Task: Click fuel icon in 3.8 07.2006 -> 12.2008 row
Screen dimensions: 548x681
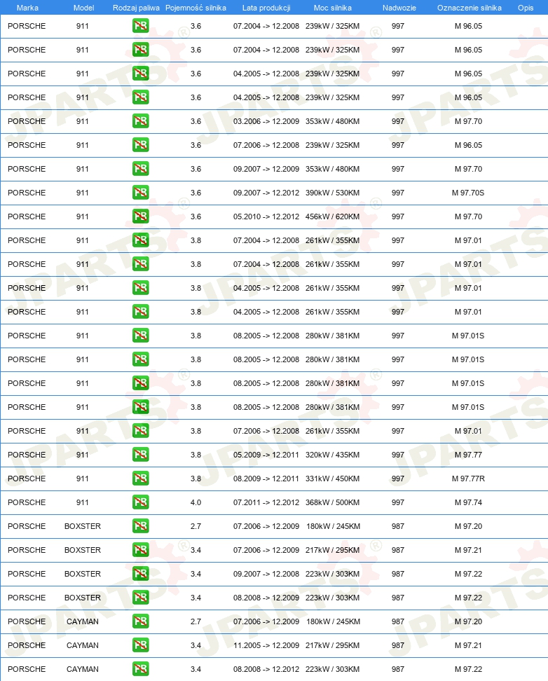Action: coord(140,431)
